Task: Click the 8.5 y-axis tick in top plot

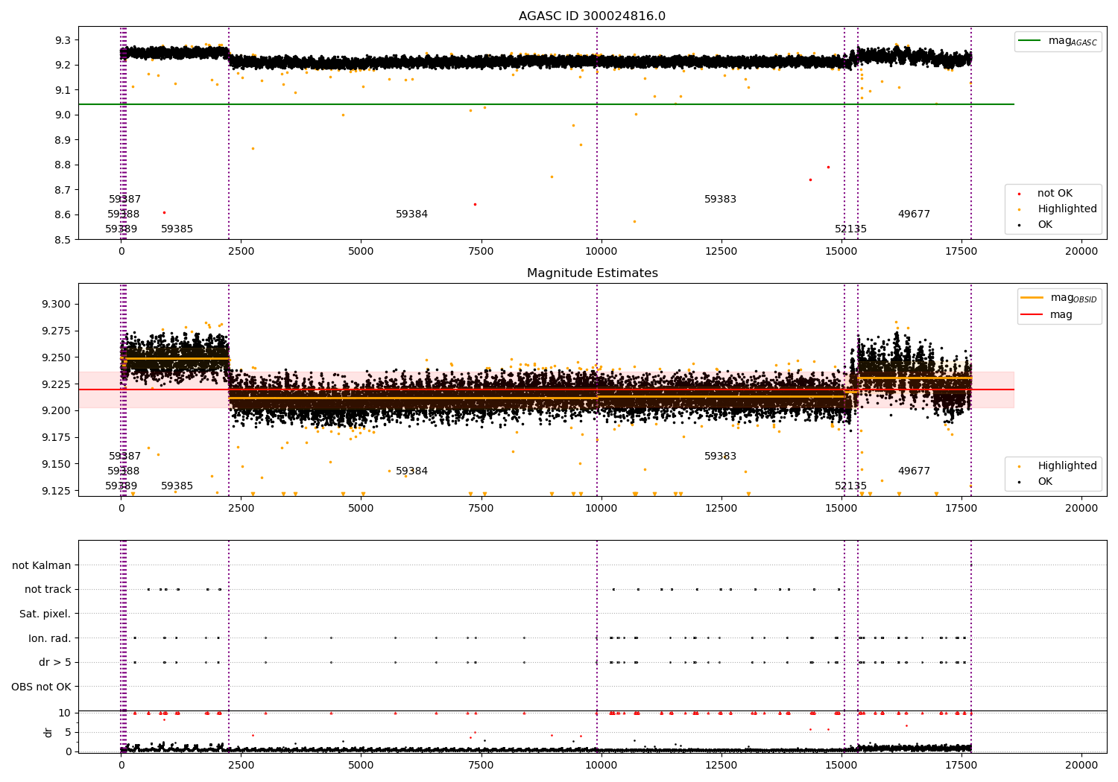Action: coord(63,240)
